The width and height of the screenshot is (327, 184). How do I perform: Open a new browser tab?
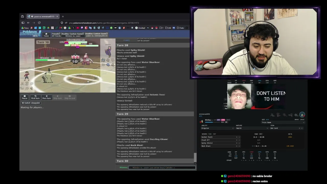tap(63, 17)
